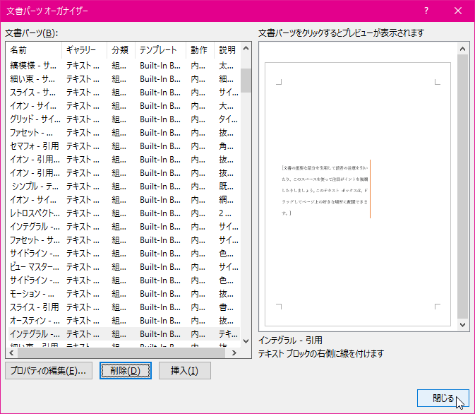Select the 細い束 - サ... row
475x414 pixels.
coord(124,79)
